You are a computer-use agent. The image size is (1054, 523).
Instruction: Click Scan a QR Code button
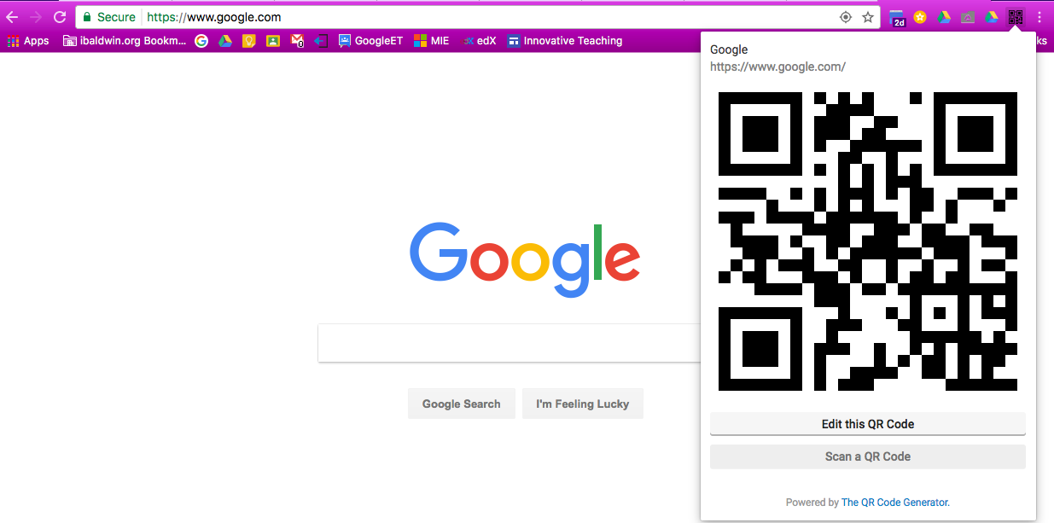(868, 456)
